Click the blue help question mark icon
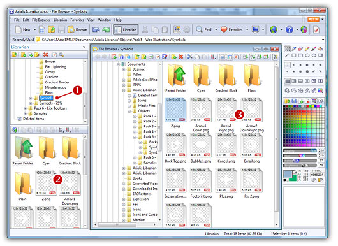 tap(290, 29)
